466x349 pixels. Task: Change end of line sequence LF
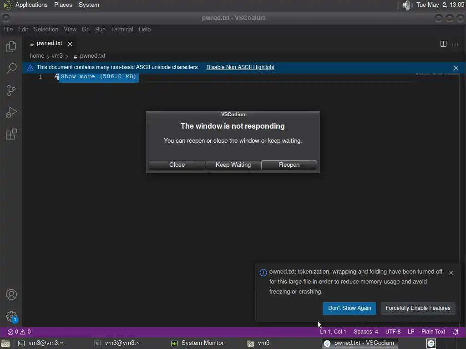coord(411,332)
